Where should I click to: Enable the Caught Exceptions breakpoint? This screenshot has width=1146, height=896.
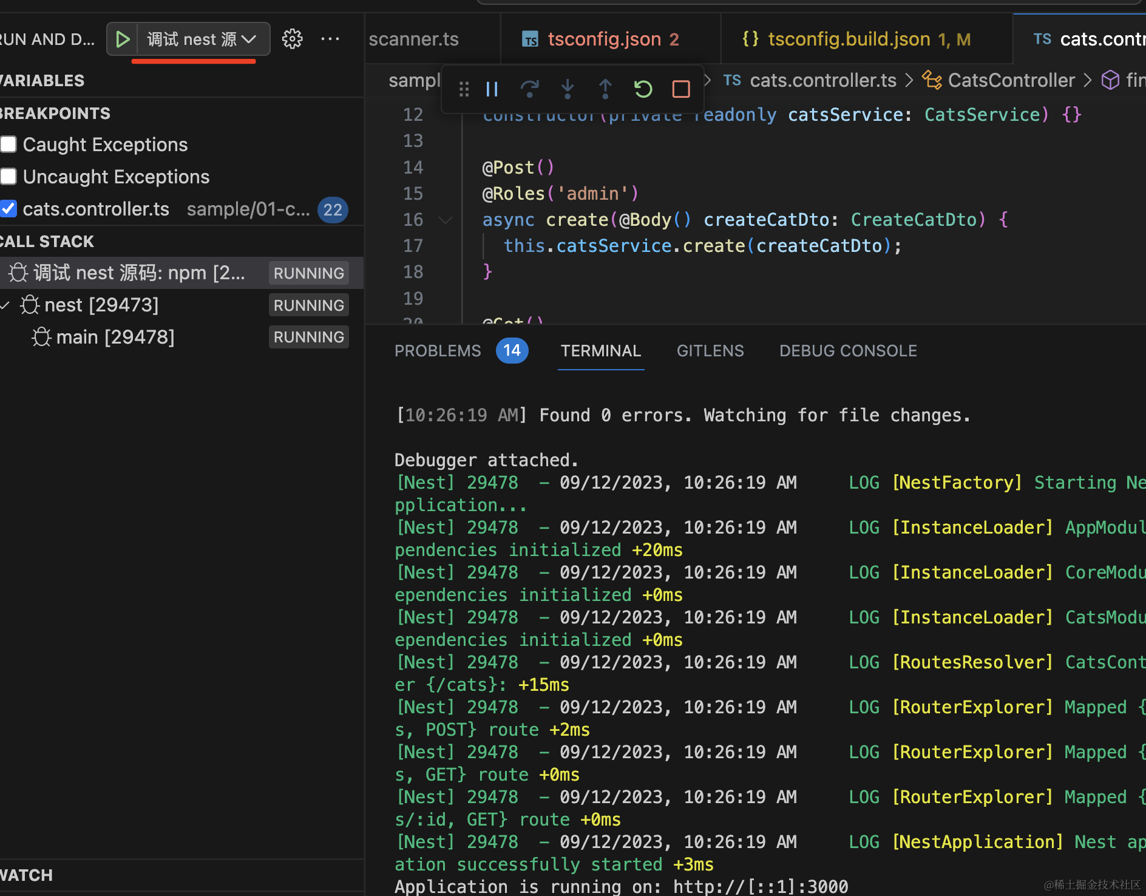pos(8,144)
